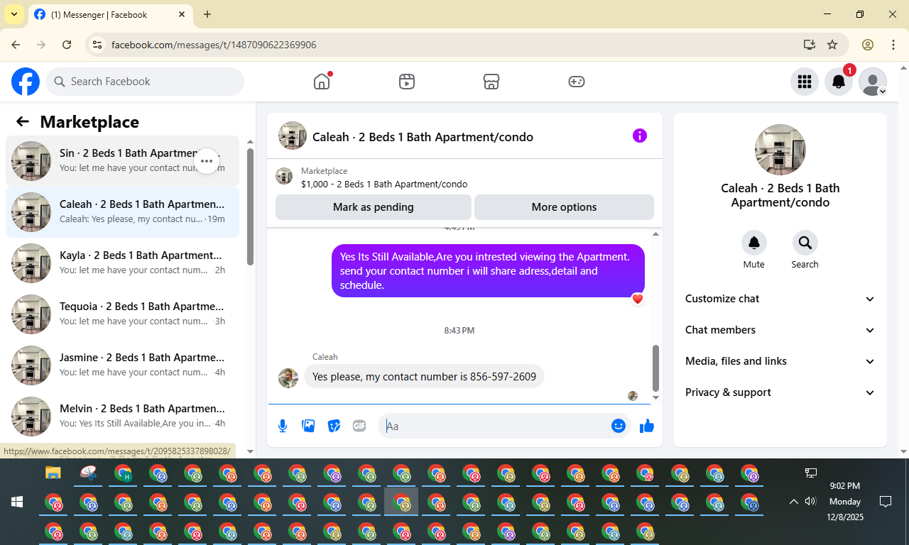Open the Melvin conversation
The height and width of the screenshot is (545, 909).
click(122, 417)
